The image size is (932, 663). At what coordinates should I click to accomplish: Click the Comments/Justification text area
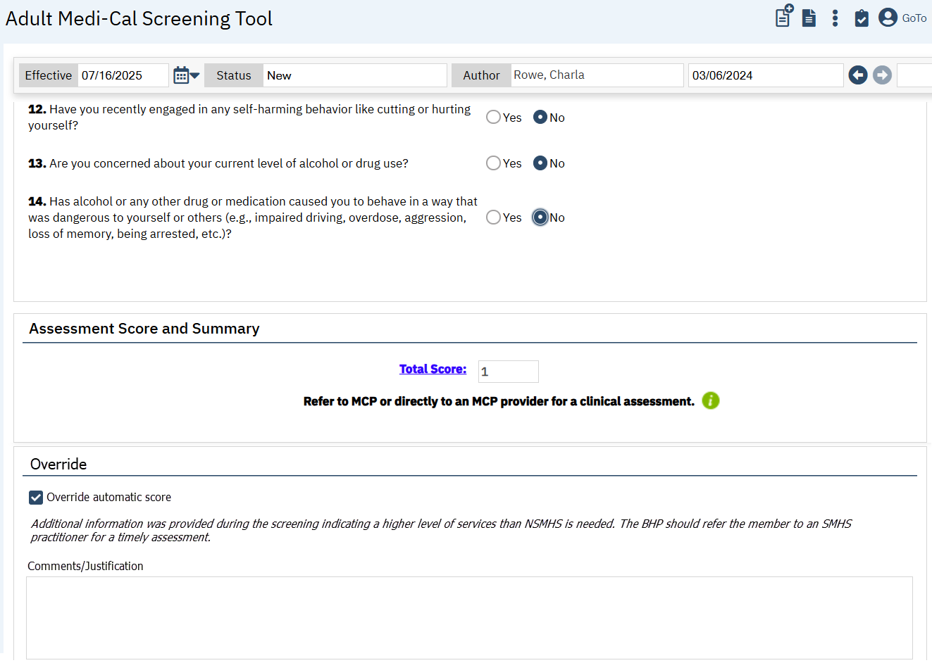(469, 617)
